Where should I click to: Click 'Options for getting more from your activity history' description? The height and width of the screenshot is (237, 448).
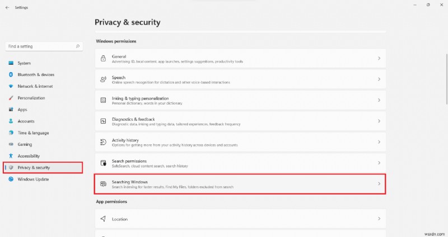click(x=175, y=145)
